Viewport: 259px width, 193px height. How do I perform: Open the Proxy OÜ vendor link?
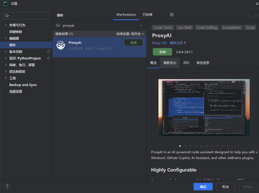pyautogui.click(x=159, y=43)
